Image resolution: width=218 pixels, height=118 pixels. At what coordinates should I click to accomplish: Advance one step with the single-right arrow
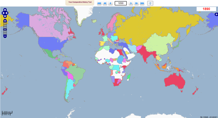131,3
